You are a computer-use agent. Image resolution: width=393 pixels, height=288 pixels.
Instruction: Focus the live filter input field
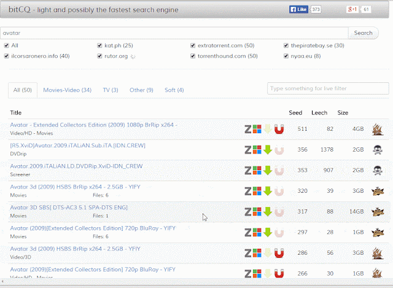(x=328, y=88)
